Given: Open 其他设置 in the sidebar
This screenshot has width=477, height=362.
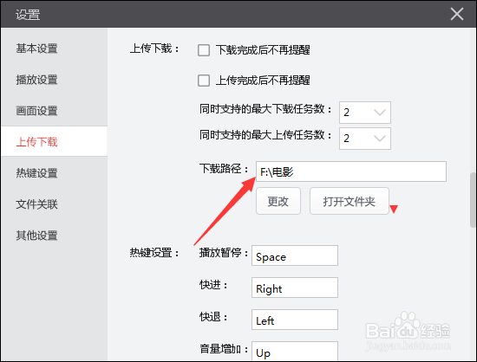Looking at the screenshot, I should [36, 235].
